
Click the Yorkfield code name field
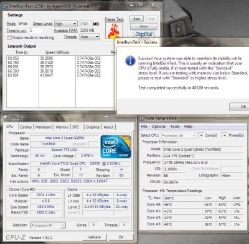click(48, 144)
